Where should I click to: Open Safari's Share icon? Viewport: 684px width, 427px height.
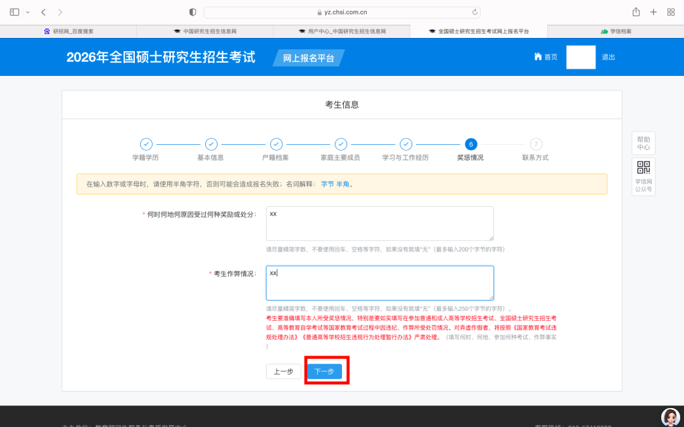pyautogui.click(x=636, y=12)
